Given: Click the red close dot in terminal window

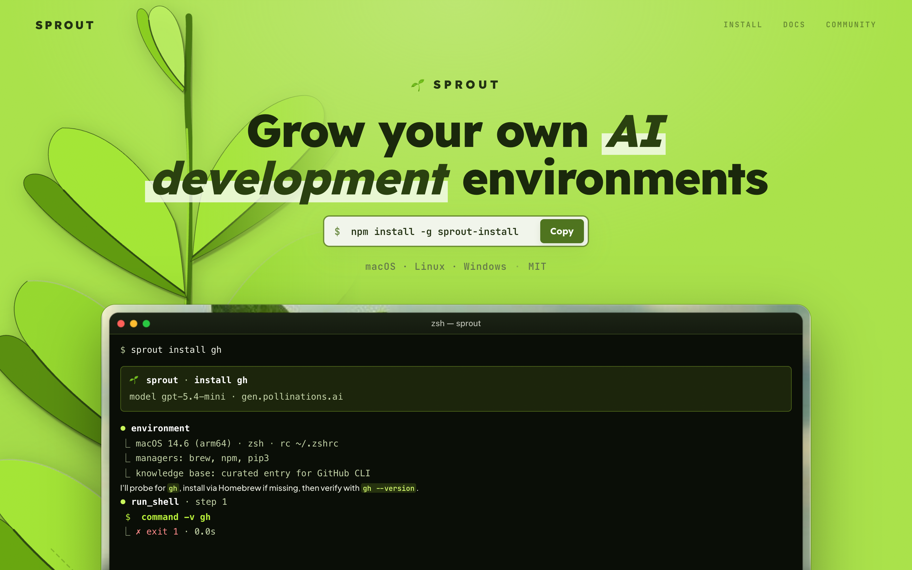Looking at the screenshot, I should coord(121,323).
